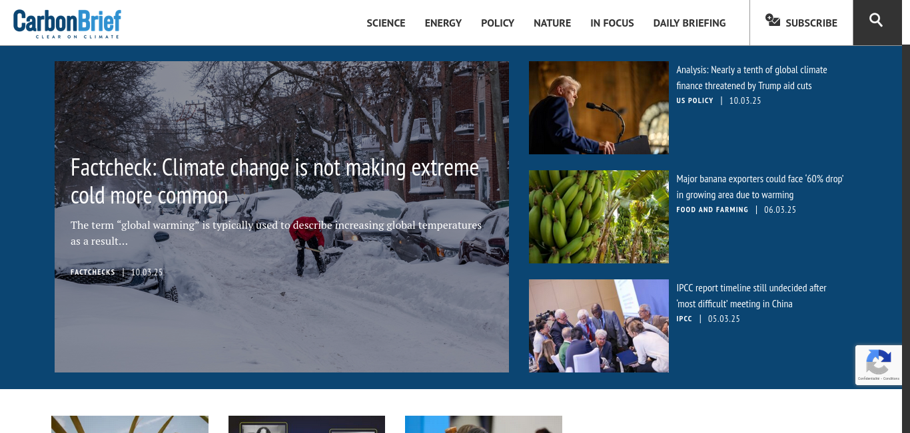This screenshot has width=910, height=433.
Task: Open the Science menu
Action: click(x=386, y=23)
